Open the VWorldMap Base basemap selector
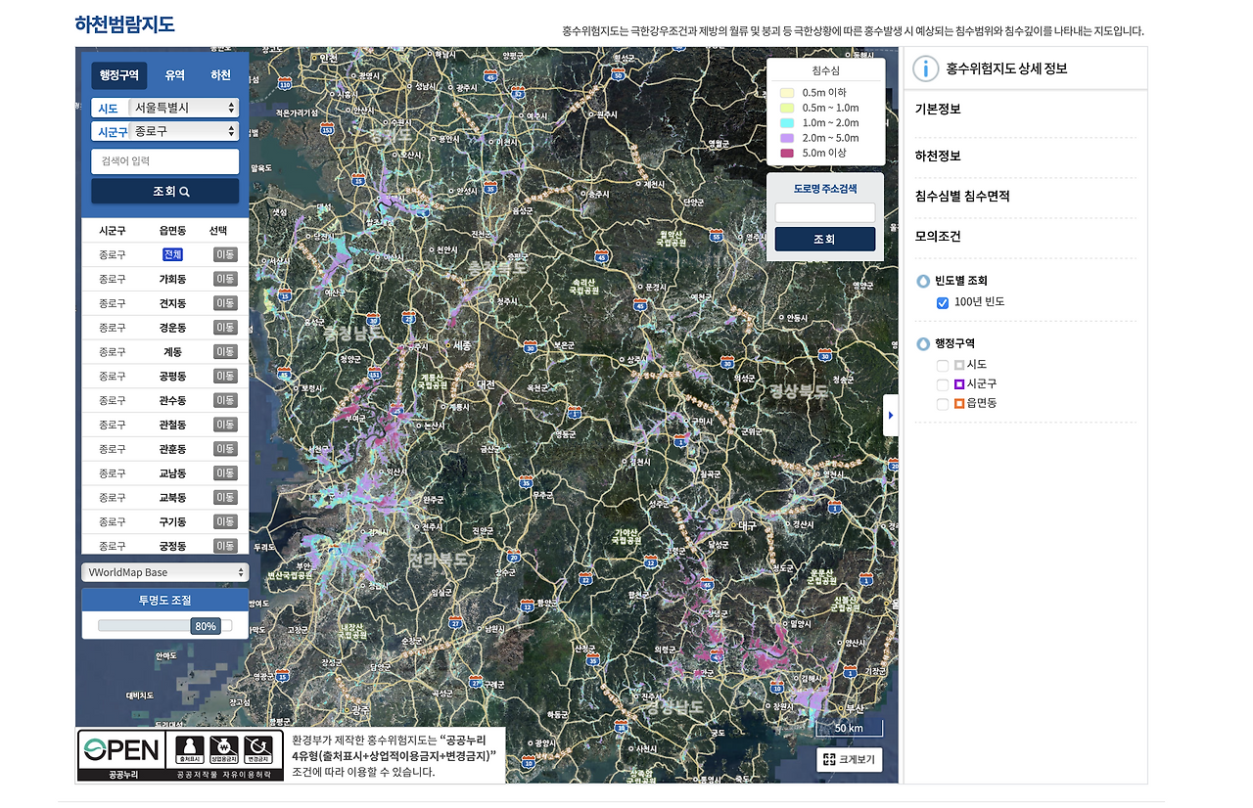 (164, 572)
